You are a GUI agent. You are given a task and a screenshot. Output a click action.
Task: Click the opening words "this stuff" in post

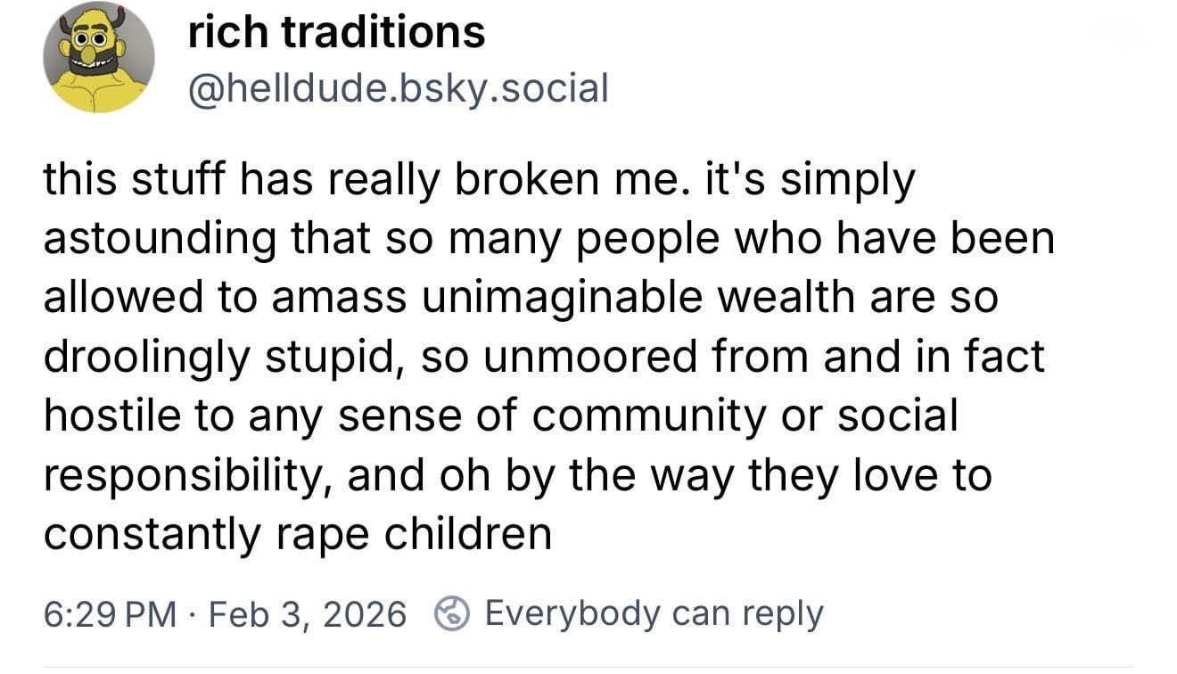click(134, 180)
